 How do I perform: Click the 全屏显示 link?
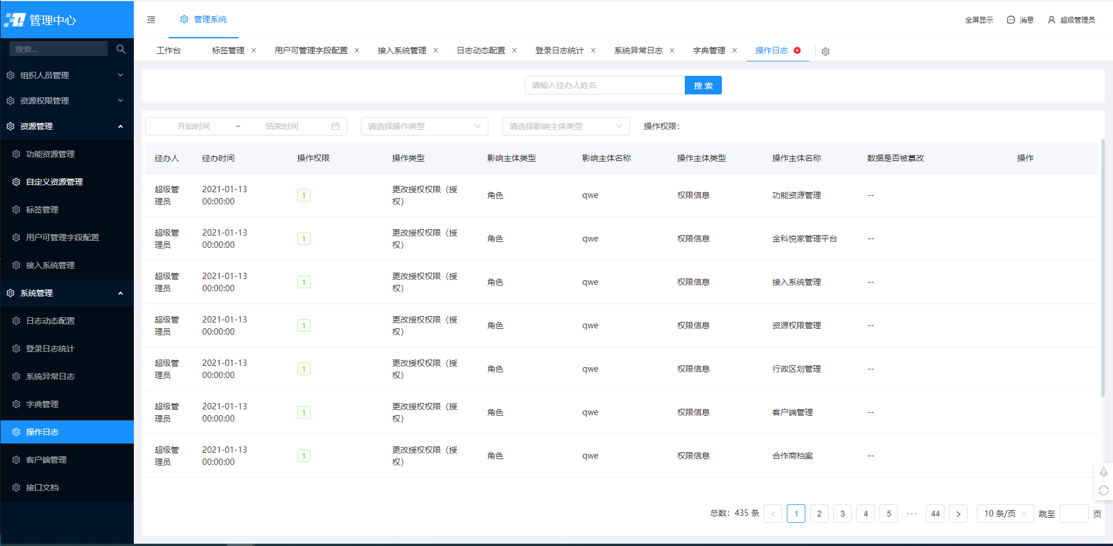pyautogui.click(x=979, y=20)
